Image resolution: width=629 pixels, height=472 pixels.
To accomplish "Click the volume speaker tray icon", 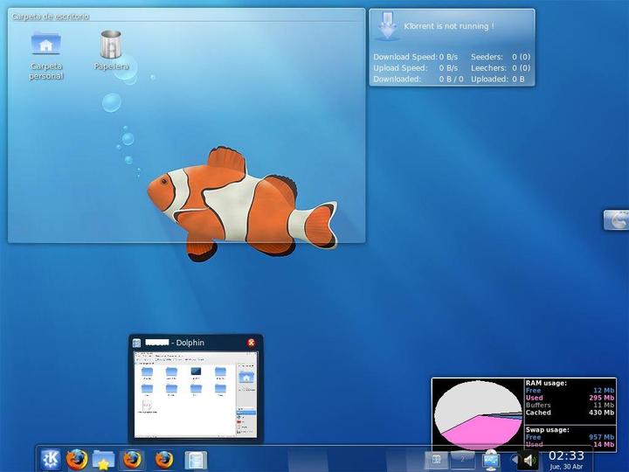I will (529, 461).
